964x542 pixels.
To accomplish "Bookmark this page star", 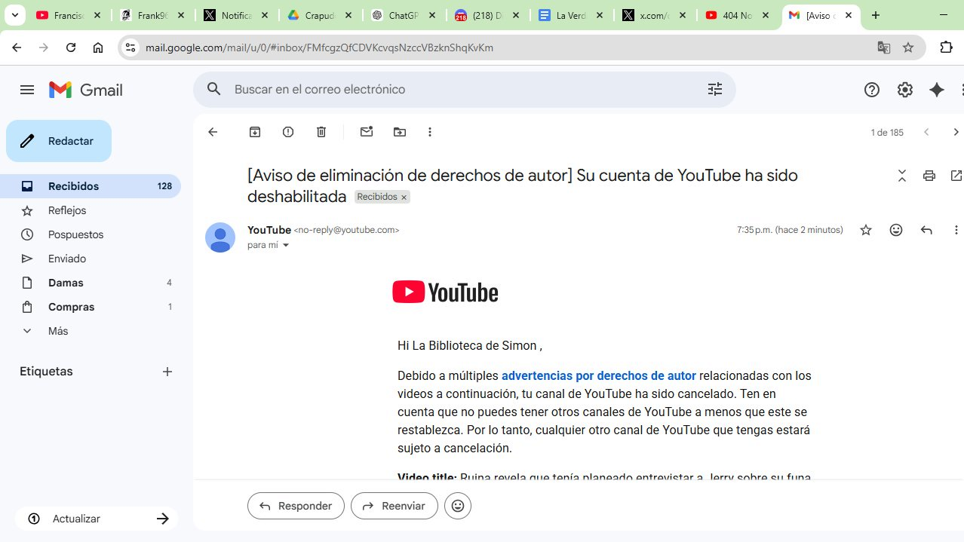I will coord(908,47).
